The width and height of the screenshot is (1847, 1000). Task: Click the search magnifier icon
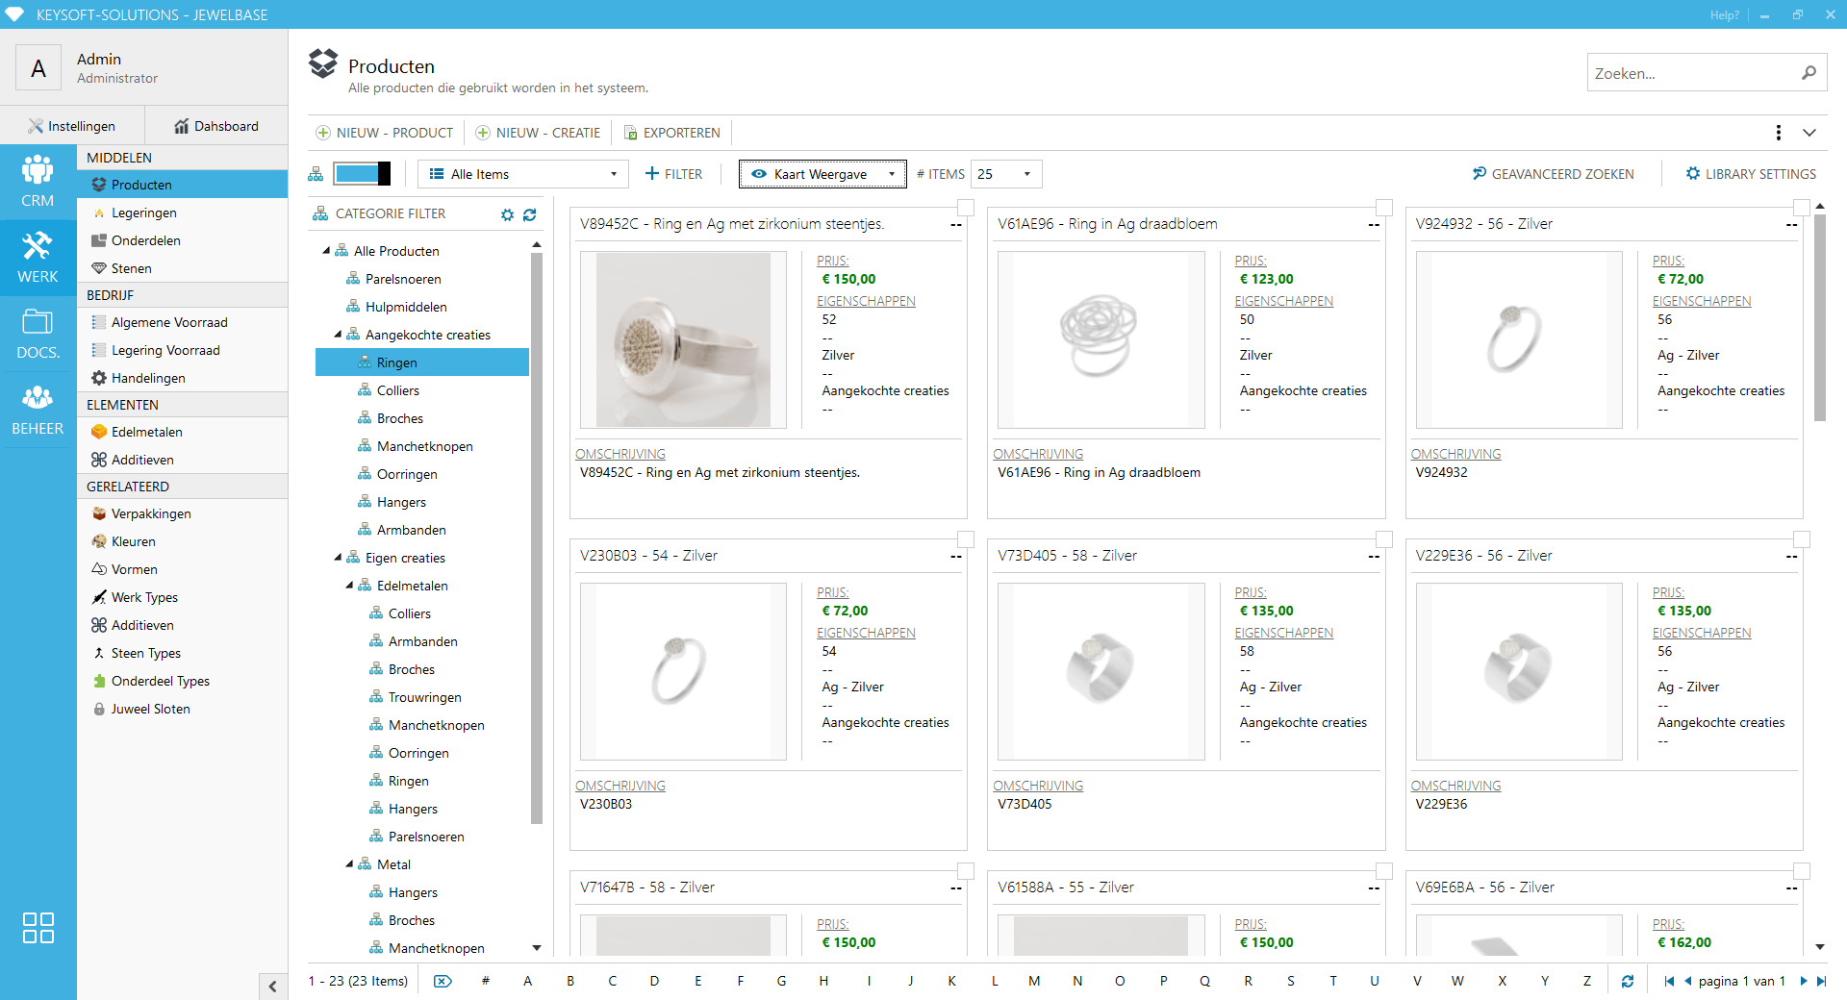1809,73
